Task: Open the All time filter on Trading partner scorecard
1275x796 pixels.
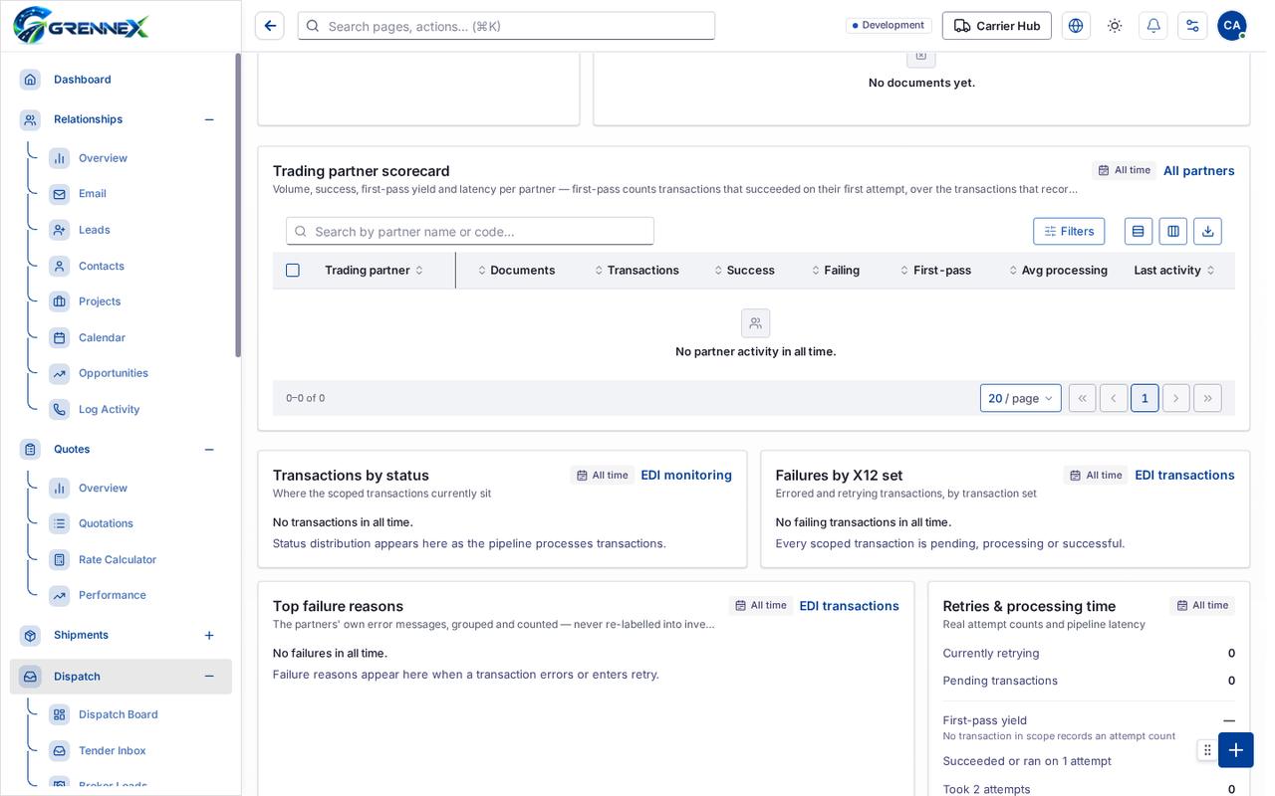Action: point(1124,170)
